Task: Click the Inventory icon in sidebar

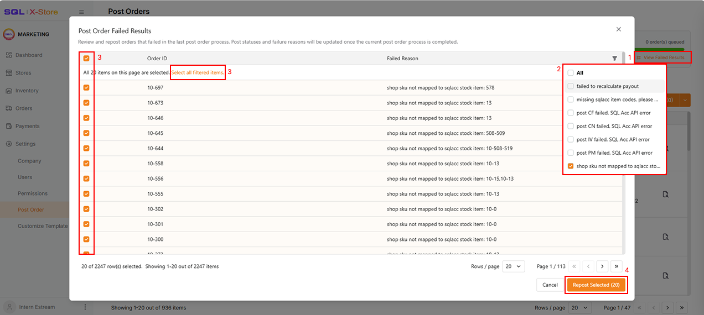Action: coord(9,91)
